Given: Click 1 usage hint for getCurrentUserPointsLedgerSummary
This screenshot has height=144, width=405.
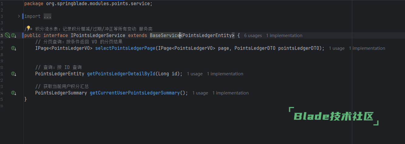Looking at the screenshot, I should [x=200, y=93].
